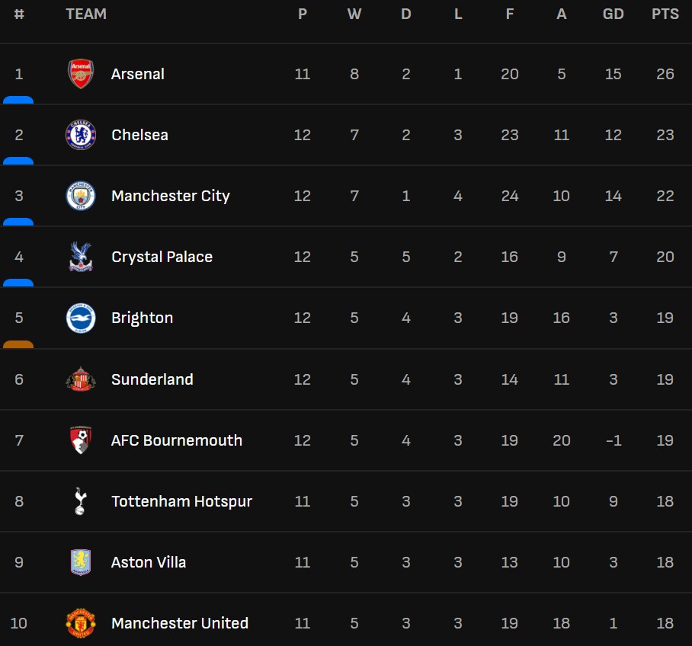Click the Crystal Palace eagle logo

(80, 257)
